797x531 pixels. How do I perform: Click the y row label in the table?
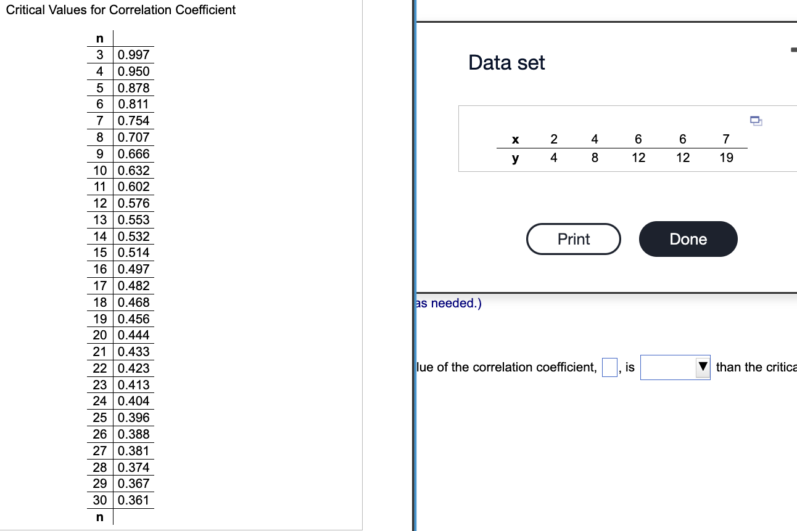515,158
